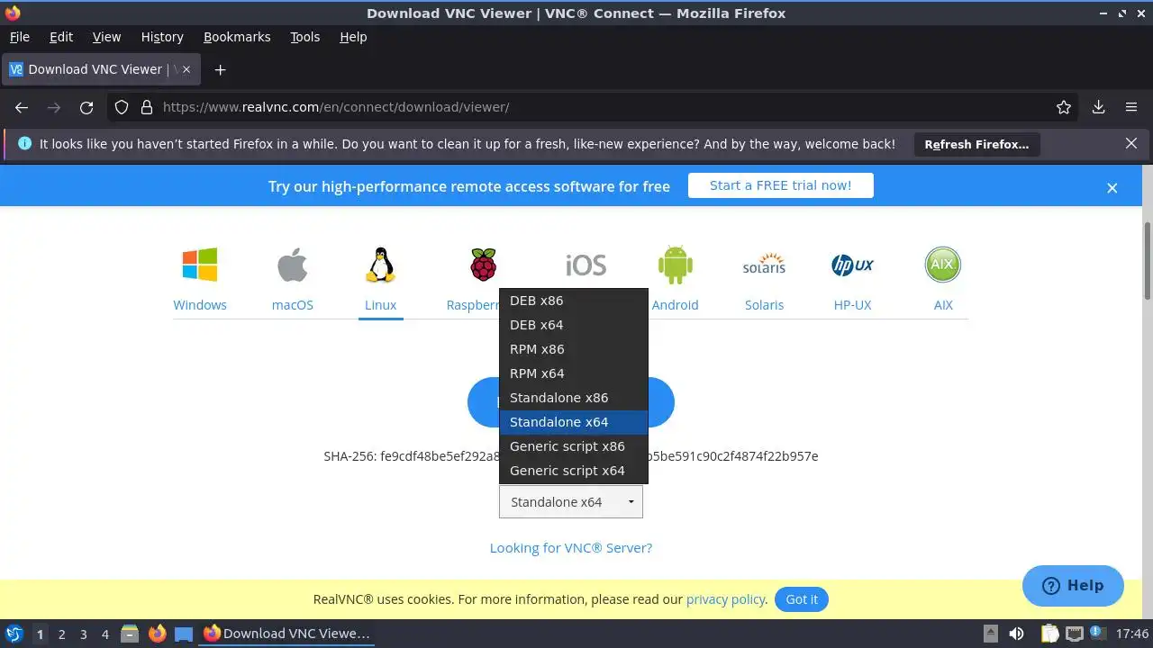Choose RPM x64 package option
Image resolution: width=1153 pixels, height=648 pixels.
tap(573, 373)
